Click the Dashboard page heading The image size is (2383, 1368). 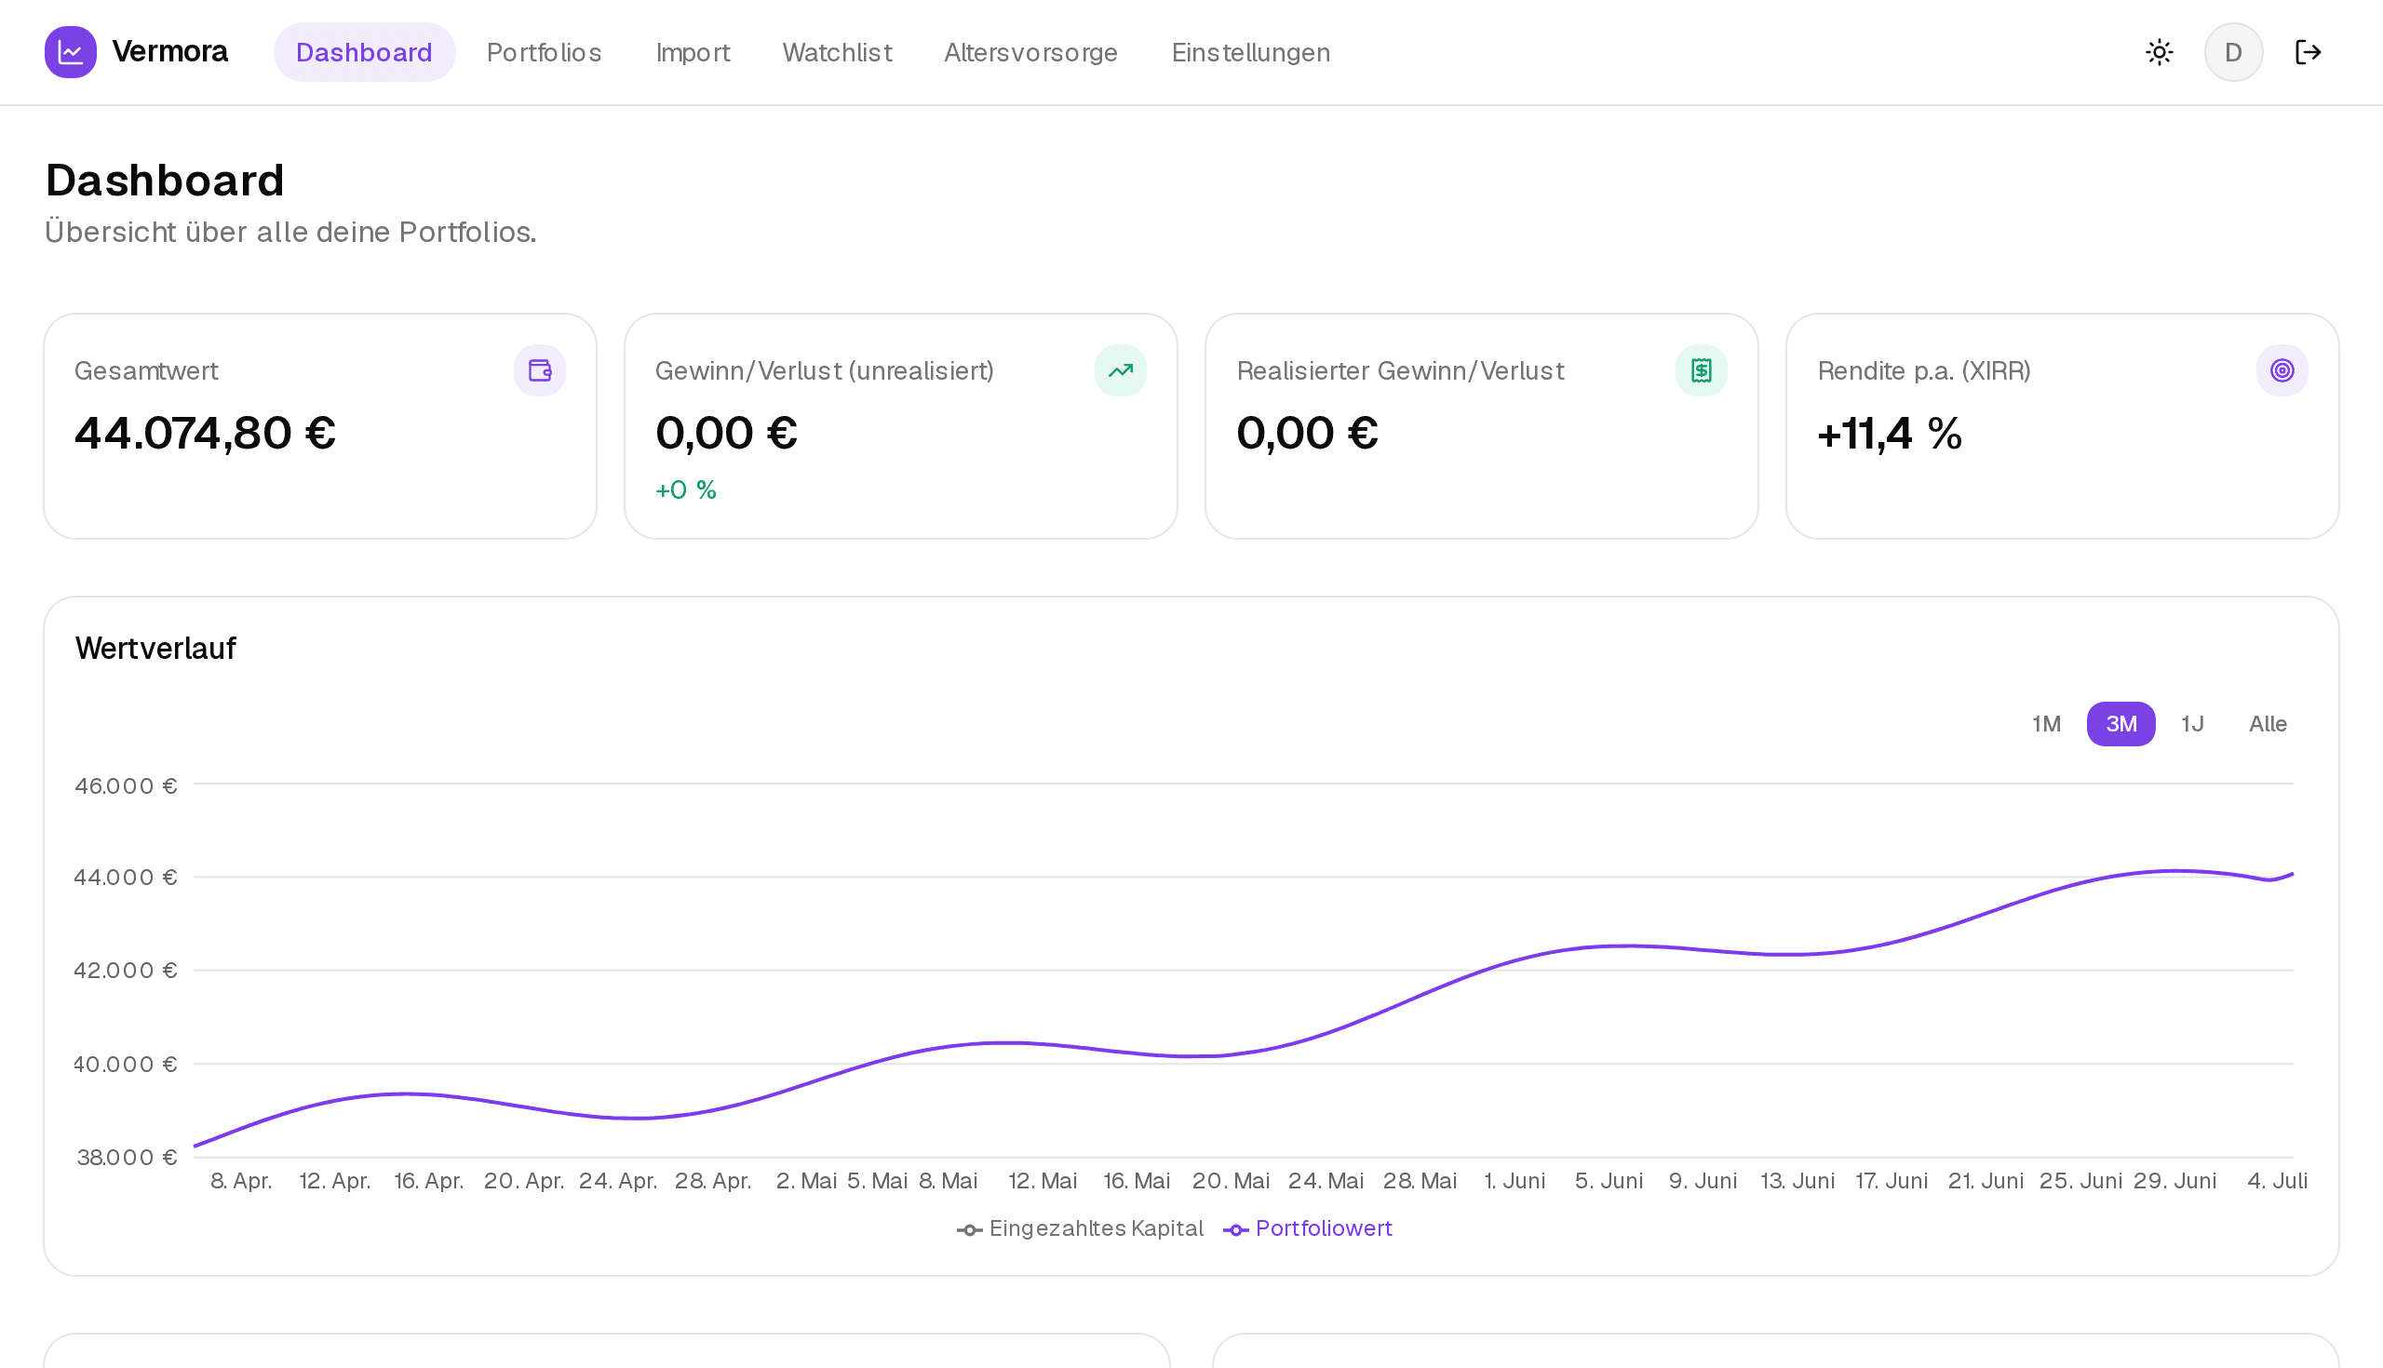165,180
